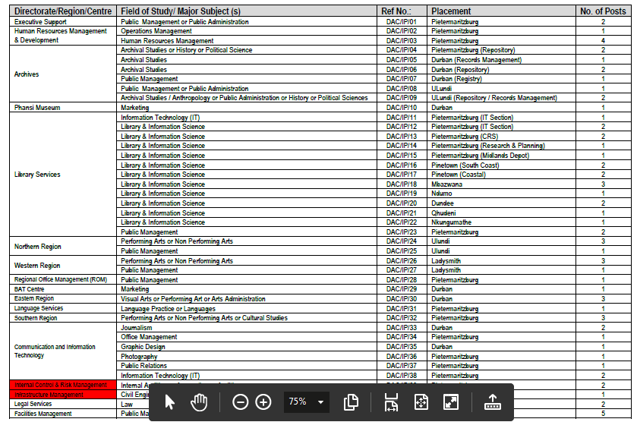Click the Directorate/Region/Centre column header
Screen dimensions: 637x422
[x=64, y=11]
